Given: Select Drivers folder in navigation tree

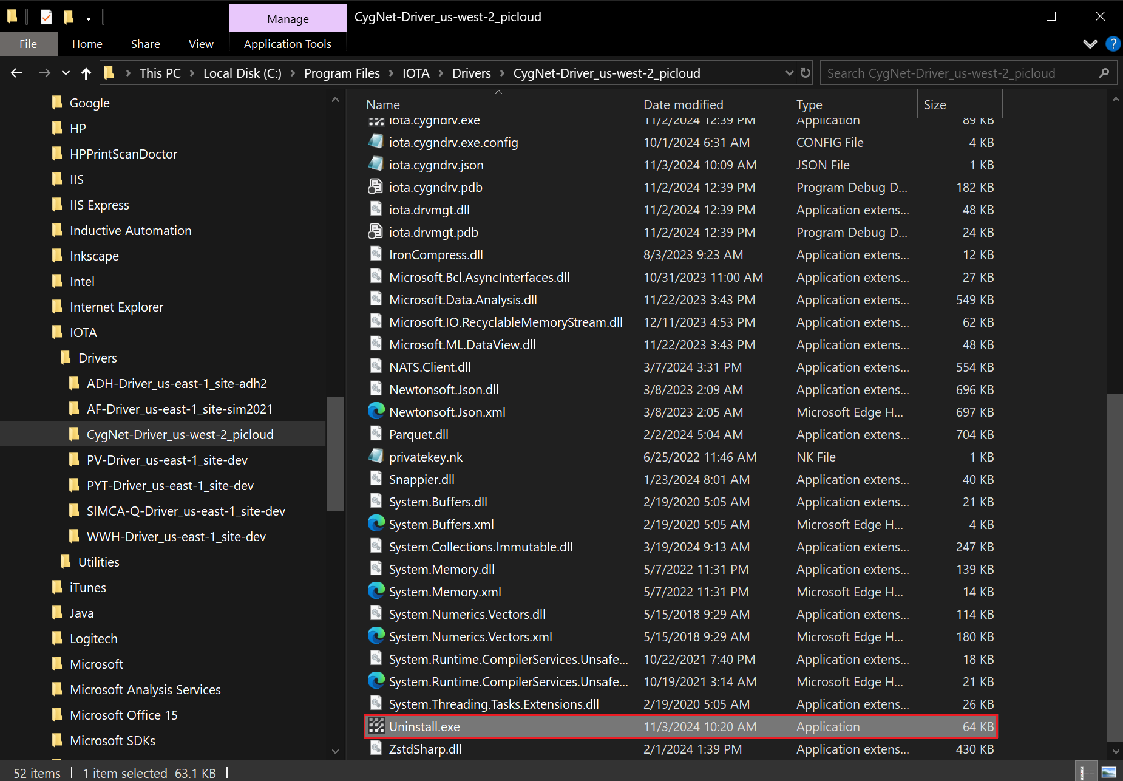Looking at the screenshot, I should point(97,358).
